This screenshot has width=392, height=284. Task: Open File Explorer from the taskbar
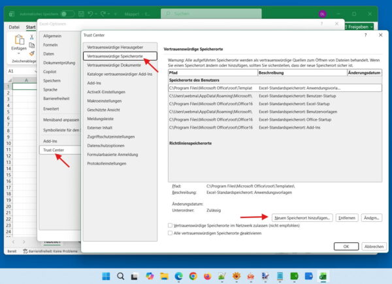coord(164,276)
